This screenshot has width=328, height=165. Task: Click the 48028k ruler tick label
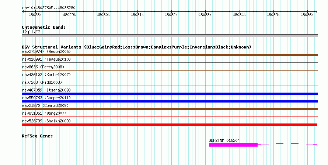(x=35, y=15)
